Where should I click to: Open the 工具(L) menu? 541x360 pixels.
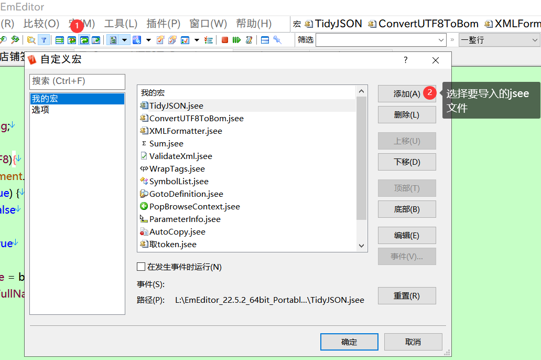coord(121,24)
